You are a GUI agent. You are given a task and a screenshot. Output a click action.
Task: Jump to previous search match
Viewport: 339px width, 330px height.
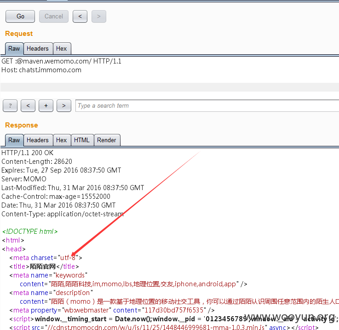(28, 105)
